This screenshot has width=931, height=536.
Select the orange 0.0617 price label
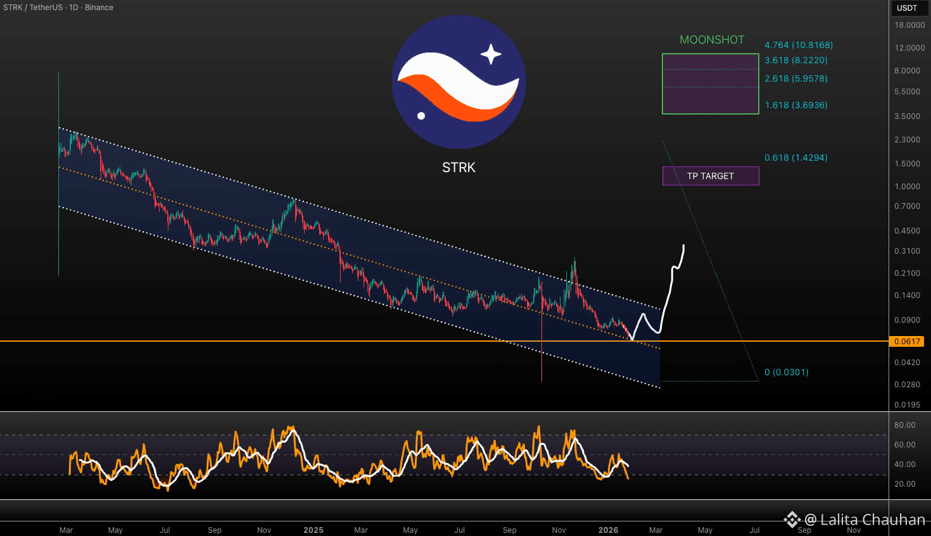tap(907, 342)
